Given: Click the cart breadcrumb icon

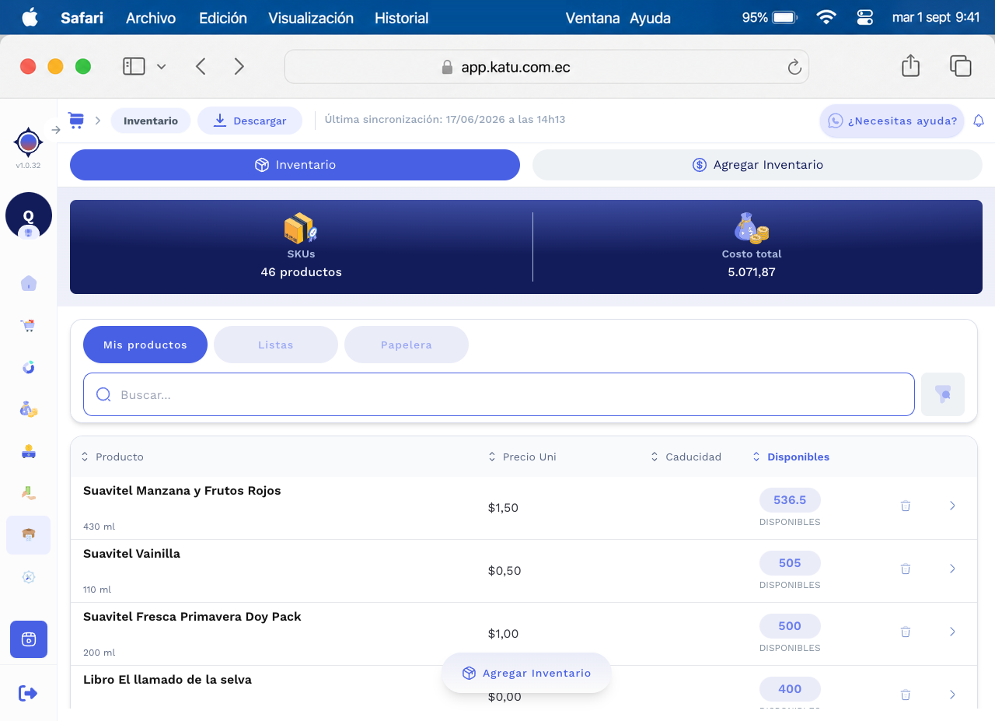Looking at the screenshot, I should coord(76,120).
